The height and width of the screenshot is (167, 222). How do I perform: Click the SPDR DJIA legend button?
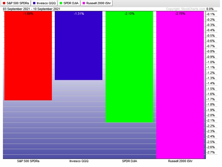[x=69, y=3]
